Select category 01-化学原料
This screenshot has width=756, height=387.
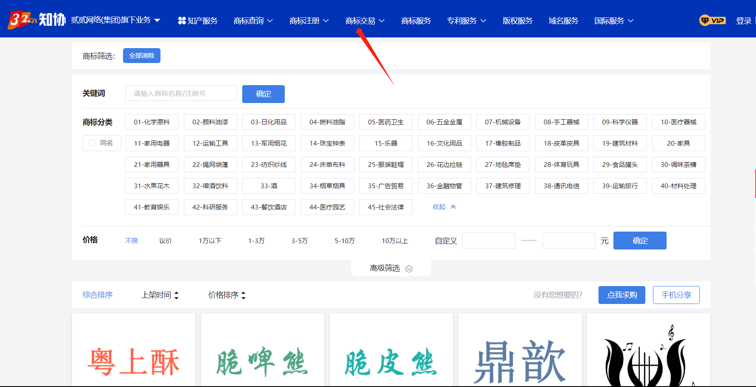pyautogui.click(x=152, y=122)
